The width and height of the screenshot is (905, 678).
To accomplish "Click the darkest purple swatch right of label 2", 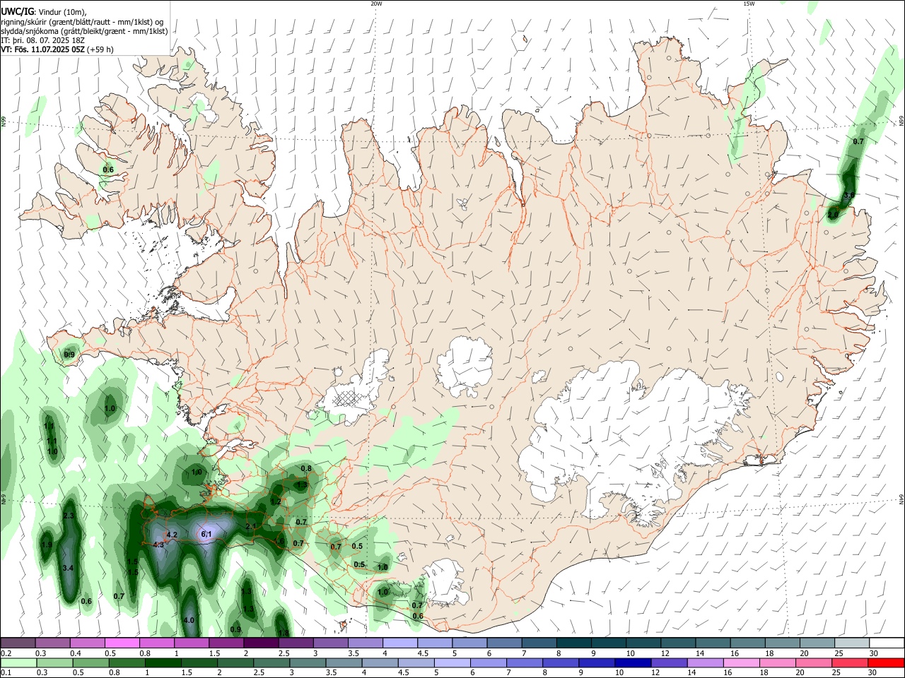I will click(261, 643).
